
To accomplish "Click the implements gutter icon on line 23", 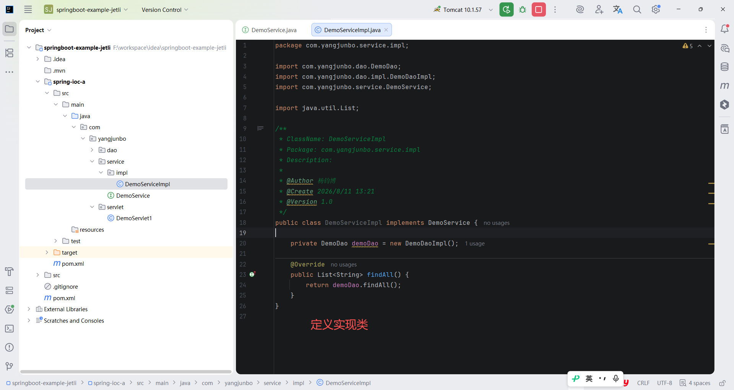I will pos(252,274).
